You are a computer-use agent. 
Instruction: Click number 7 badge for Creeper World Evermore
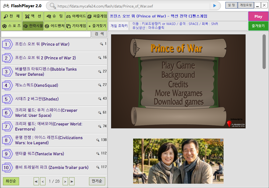click(7, 126)
